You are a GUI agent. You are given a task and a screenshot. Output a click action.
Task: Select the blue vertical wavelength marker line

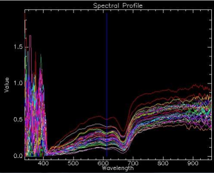[x=107, y=85]
